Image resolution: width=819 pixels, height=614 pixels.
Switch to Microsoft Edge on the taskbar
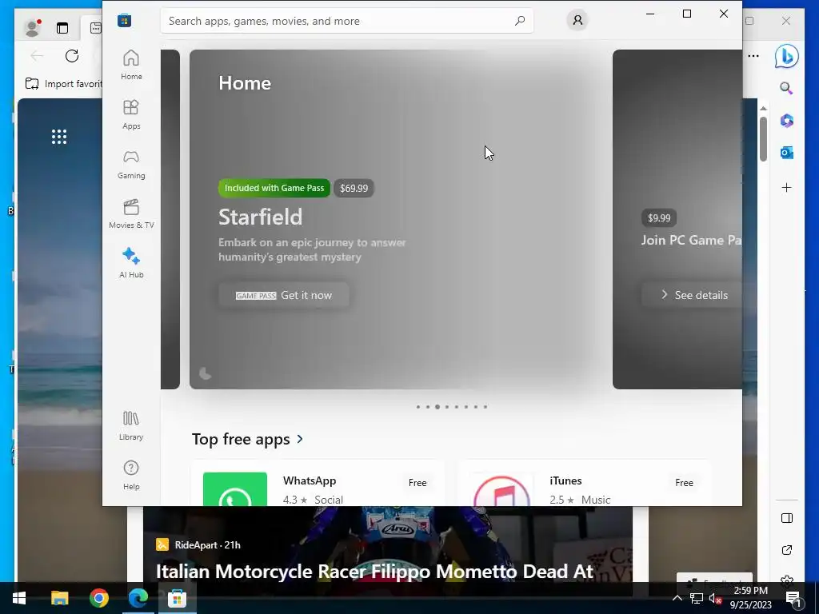point(138,598)
